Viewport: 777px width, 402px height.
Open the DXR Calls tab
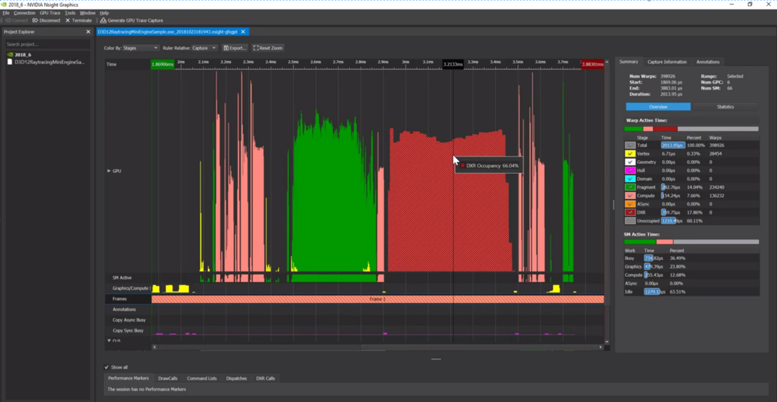pos(265,378)
